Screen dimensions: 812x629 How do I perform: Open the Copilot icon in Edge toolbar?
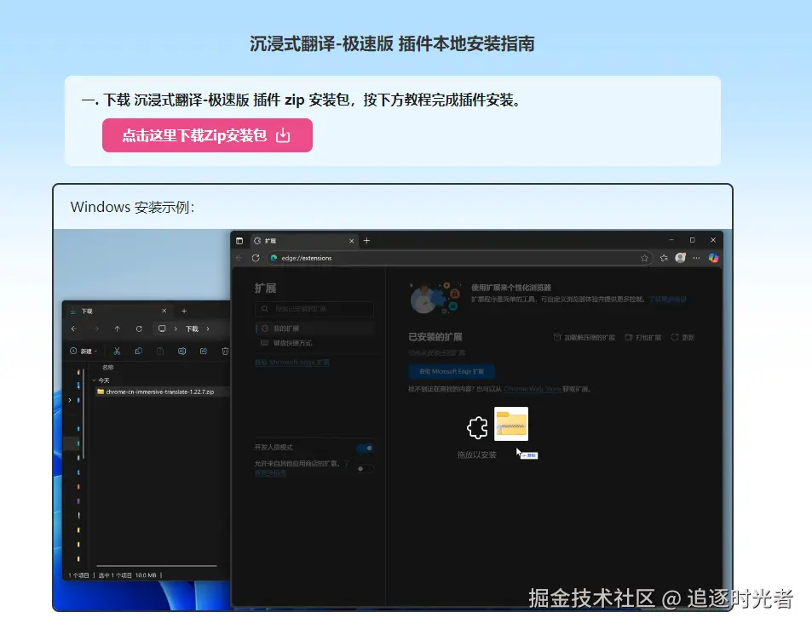[714, 258]
